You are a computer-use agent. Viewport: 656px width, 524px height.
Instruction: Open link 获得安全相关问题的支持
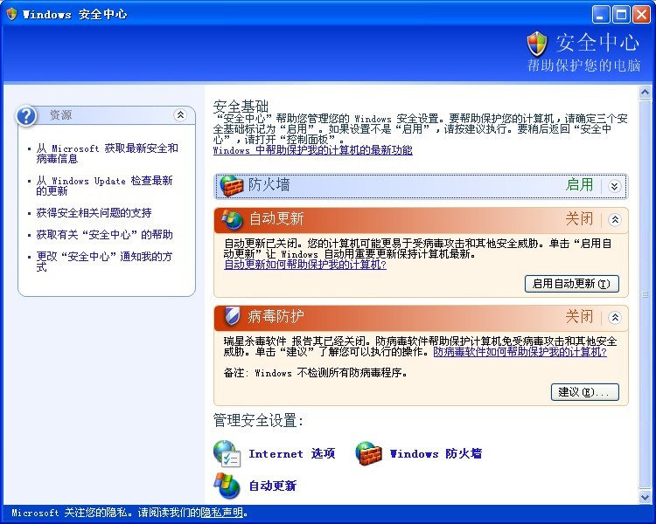[x=94, y=213]
